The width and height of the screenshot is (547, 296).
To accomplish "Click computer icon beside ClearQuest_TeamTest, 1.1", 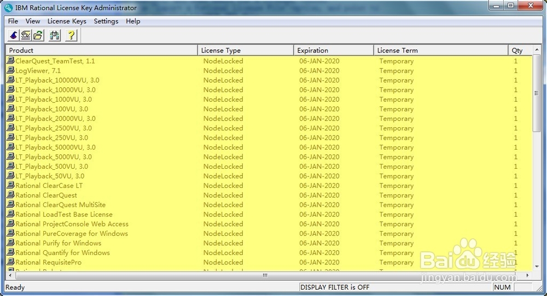I will 11,61.
